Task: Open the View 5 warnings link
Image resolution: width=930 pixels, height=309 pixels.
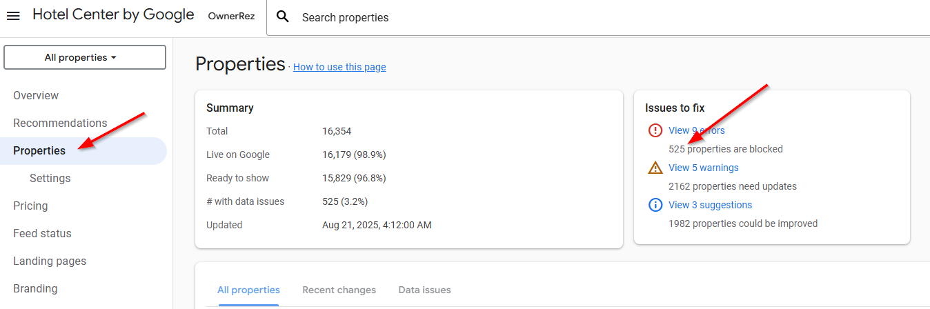Action: pos(703,168)
